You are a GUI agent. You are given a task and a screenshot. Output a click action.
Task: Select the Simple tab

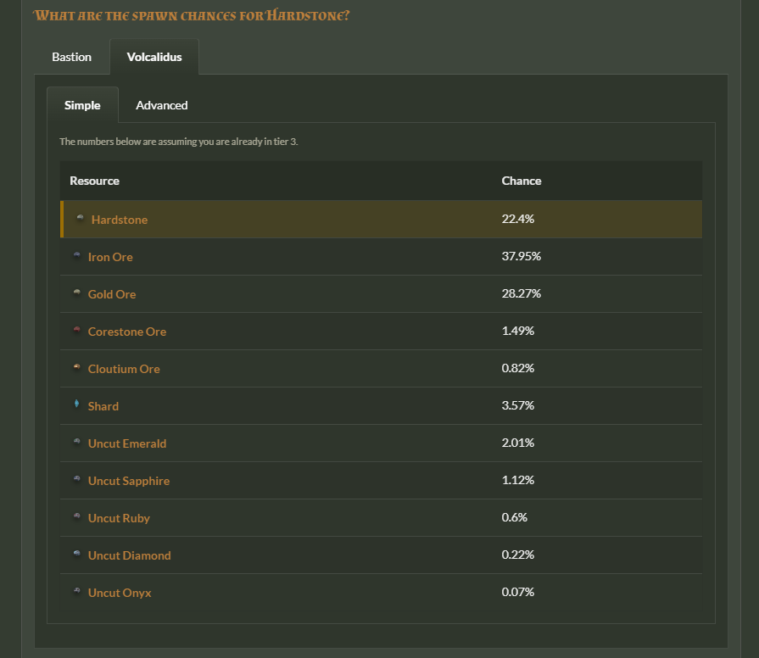point(82,105)
